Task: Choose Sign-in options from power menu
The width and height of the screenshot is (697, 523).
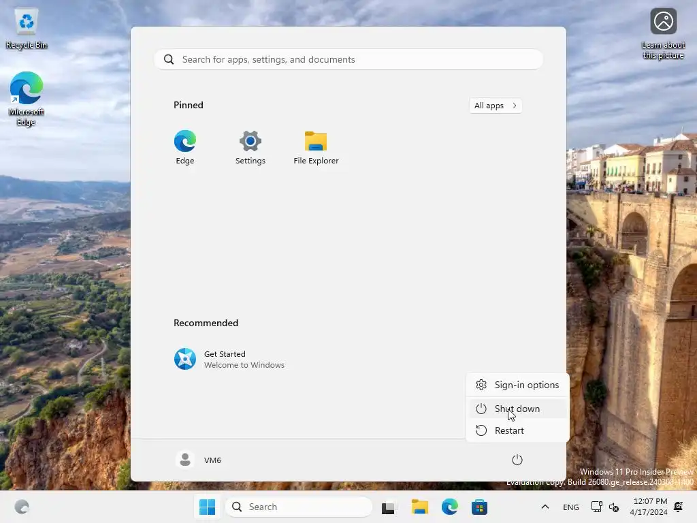Action: click(x=517, y=385)
